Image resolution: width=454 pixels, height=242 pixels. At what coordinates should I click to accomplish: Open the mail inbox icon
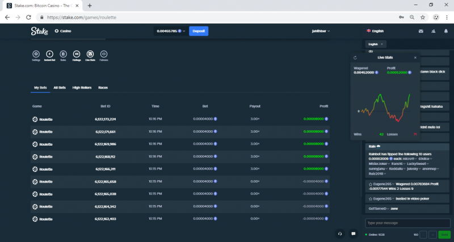coord(421,31)
